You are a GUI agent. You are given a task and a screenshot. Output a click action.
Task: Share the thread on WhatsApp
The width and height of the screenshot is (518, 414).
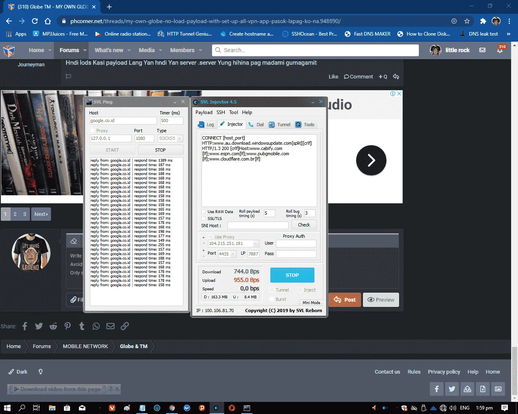[96, 326]
